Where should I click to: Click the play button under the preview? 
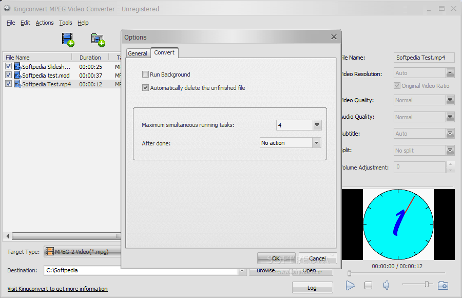click(x=350, y=285)
